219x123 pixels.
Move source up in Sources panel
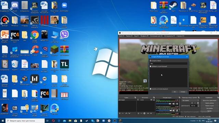pos(148,113)
